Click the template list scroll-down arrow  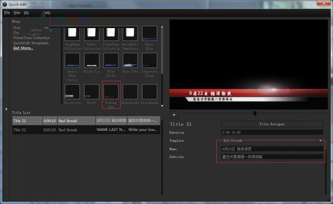click(162, 106)
